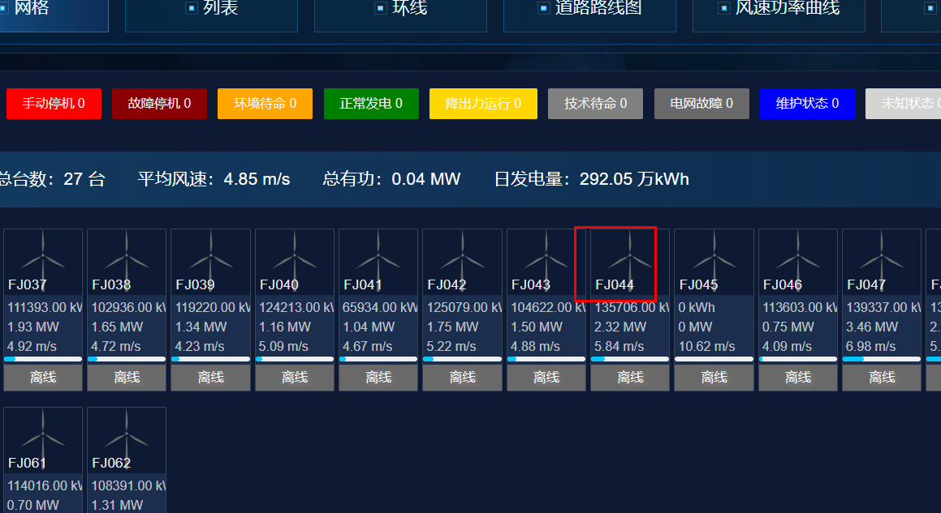
Task: Click the FJ046 wind speed progress bar
Action: coord(798,358)
